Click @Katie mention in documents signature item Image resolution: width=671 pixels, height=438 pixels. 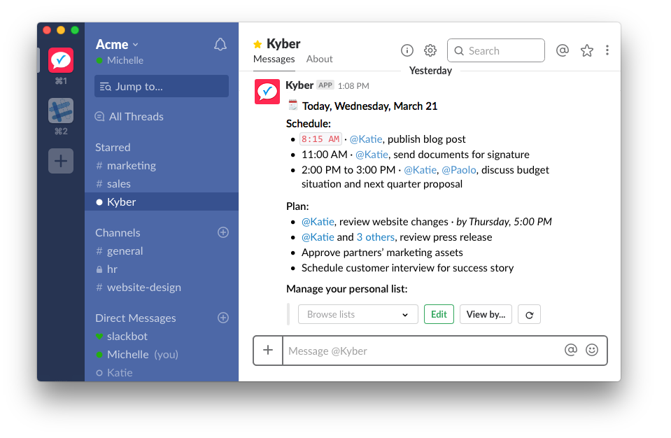372,155
